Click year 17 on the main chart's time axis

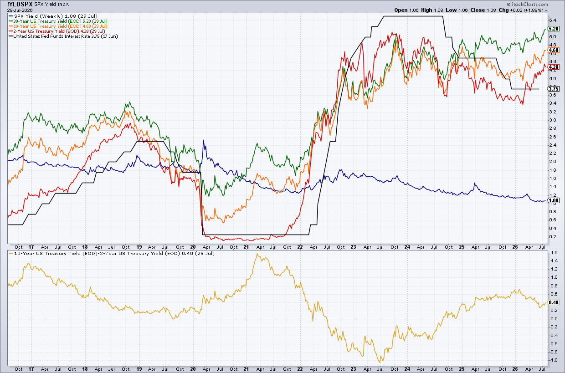[31, 246]
